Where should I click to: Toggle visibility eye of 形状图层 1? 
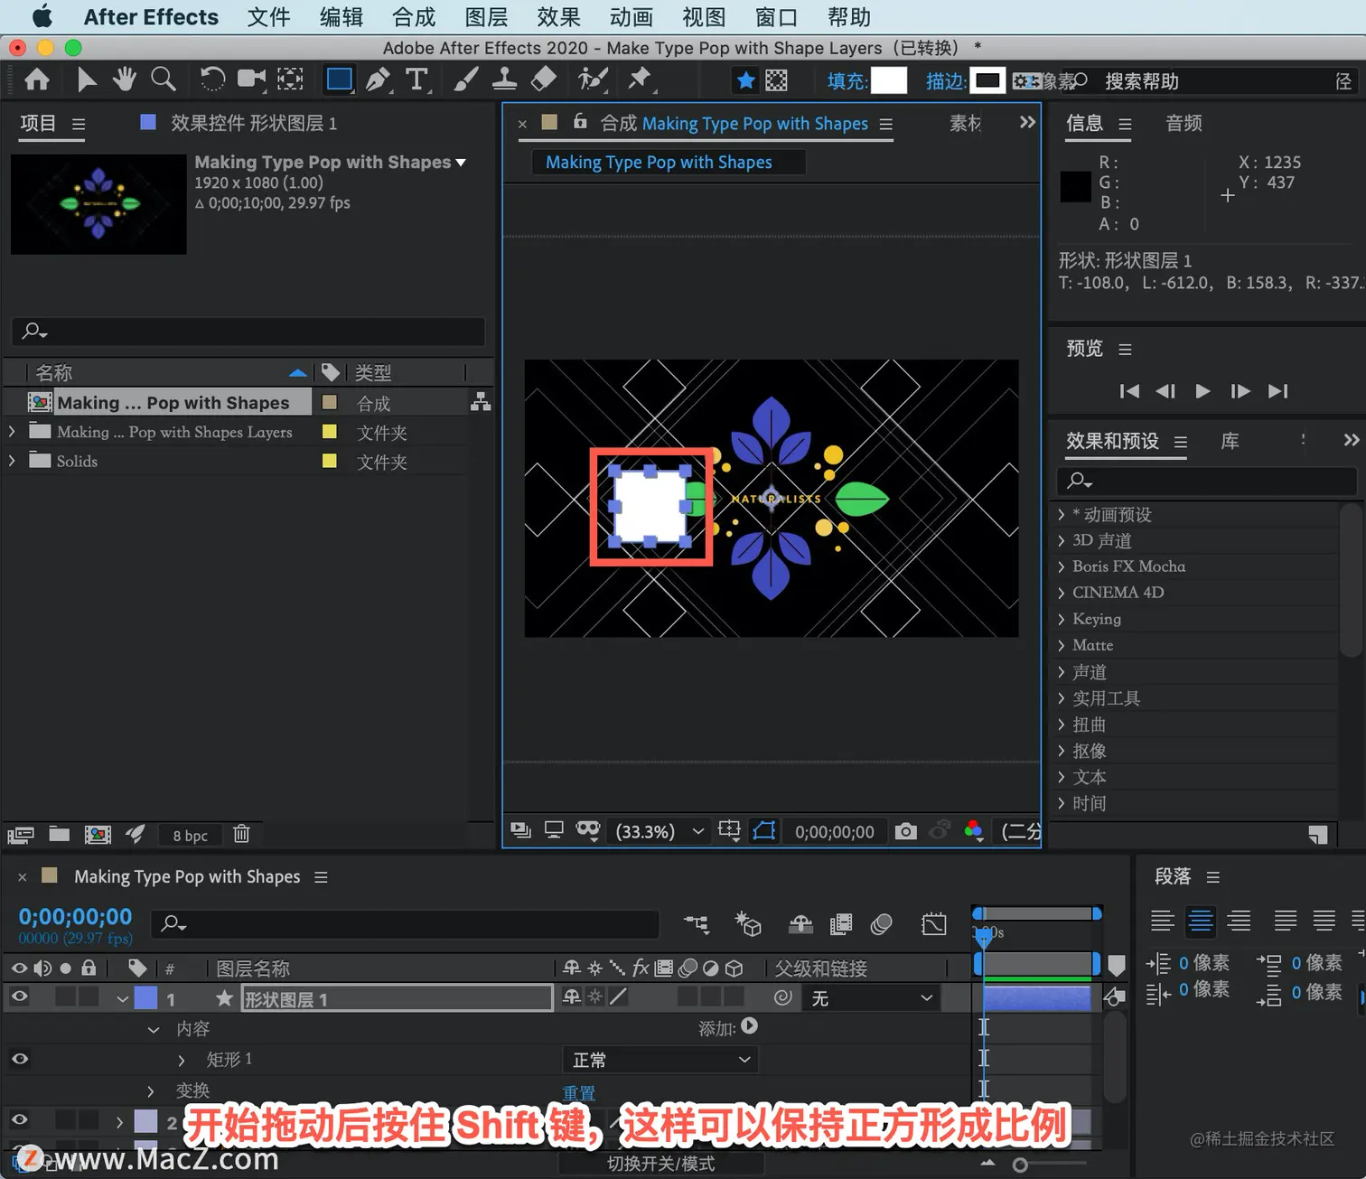coord(19,997)
